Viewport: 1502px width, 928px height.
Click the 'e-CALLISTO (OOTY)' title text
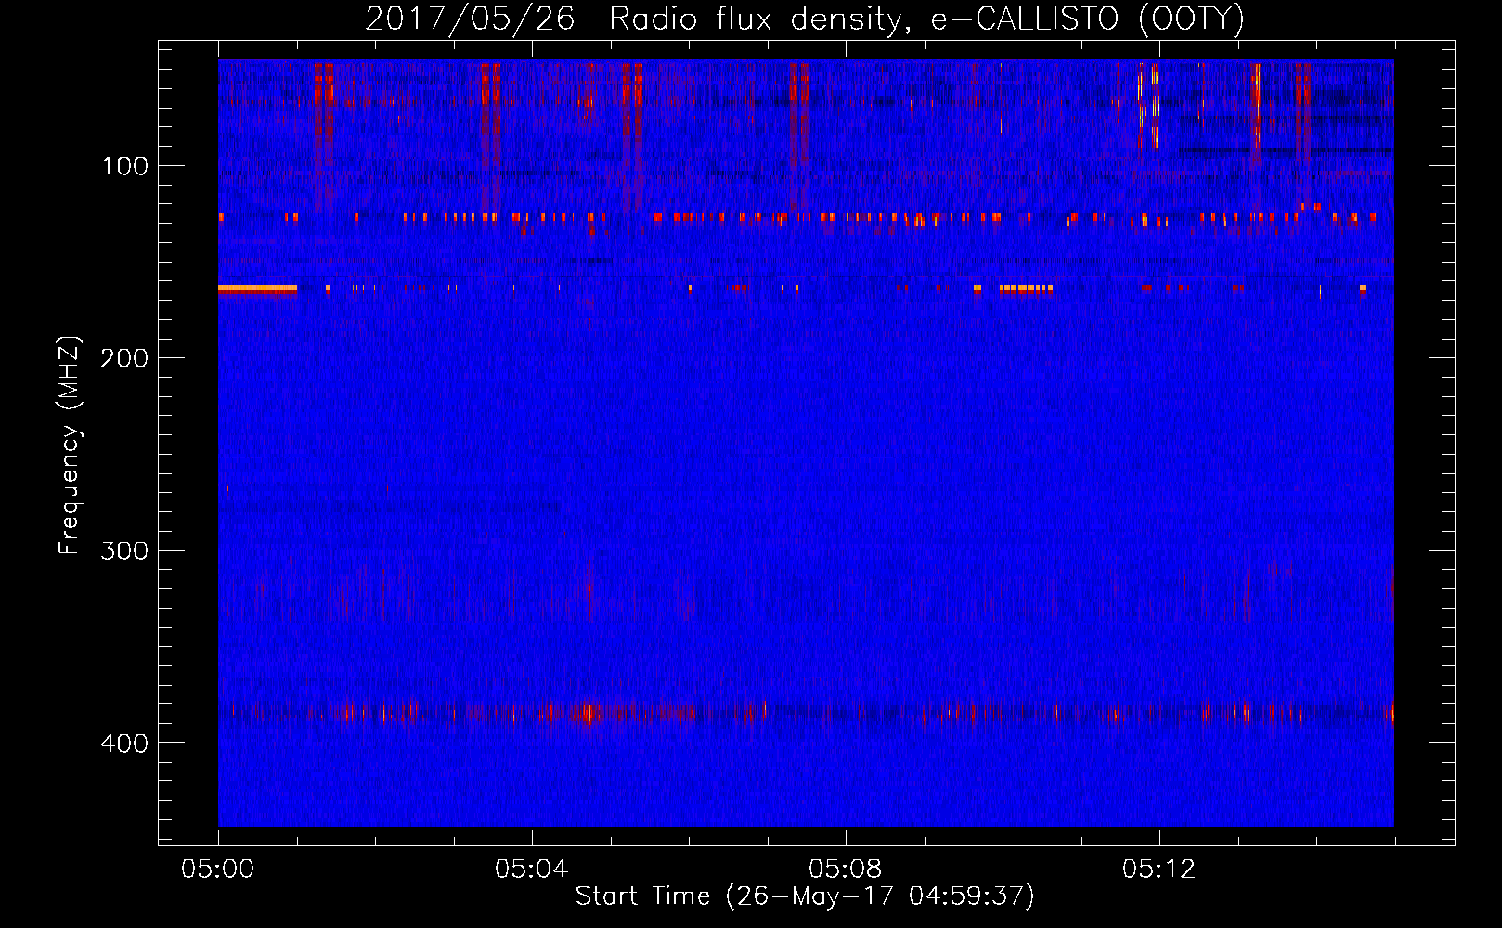coord(1088,19)
